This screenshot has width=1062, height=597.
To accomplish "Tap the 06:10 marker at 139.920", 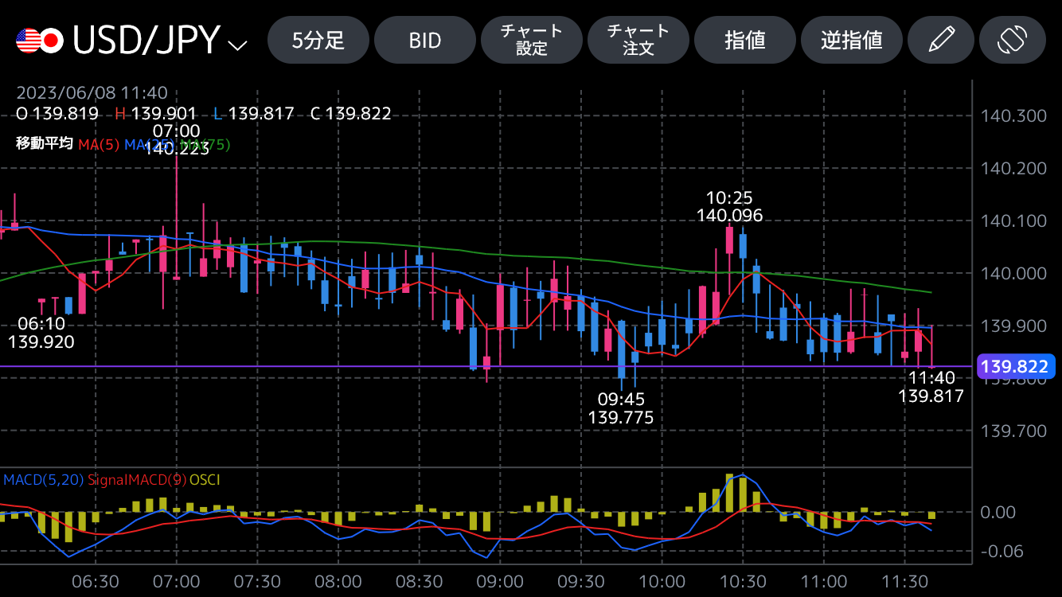I will click(x=41, y=333).
